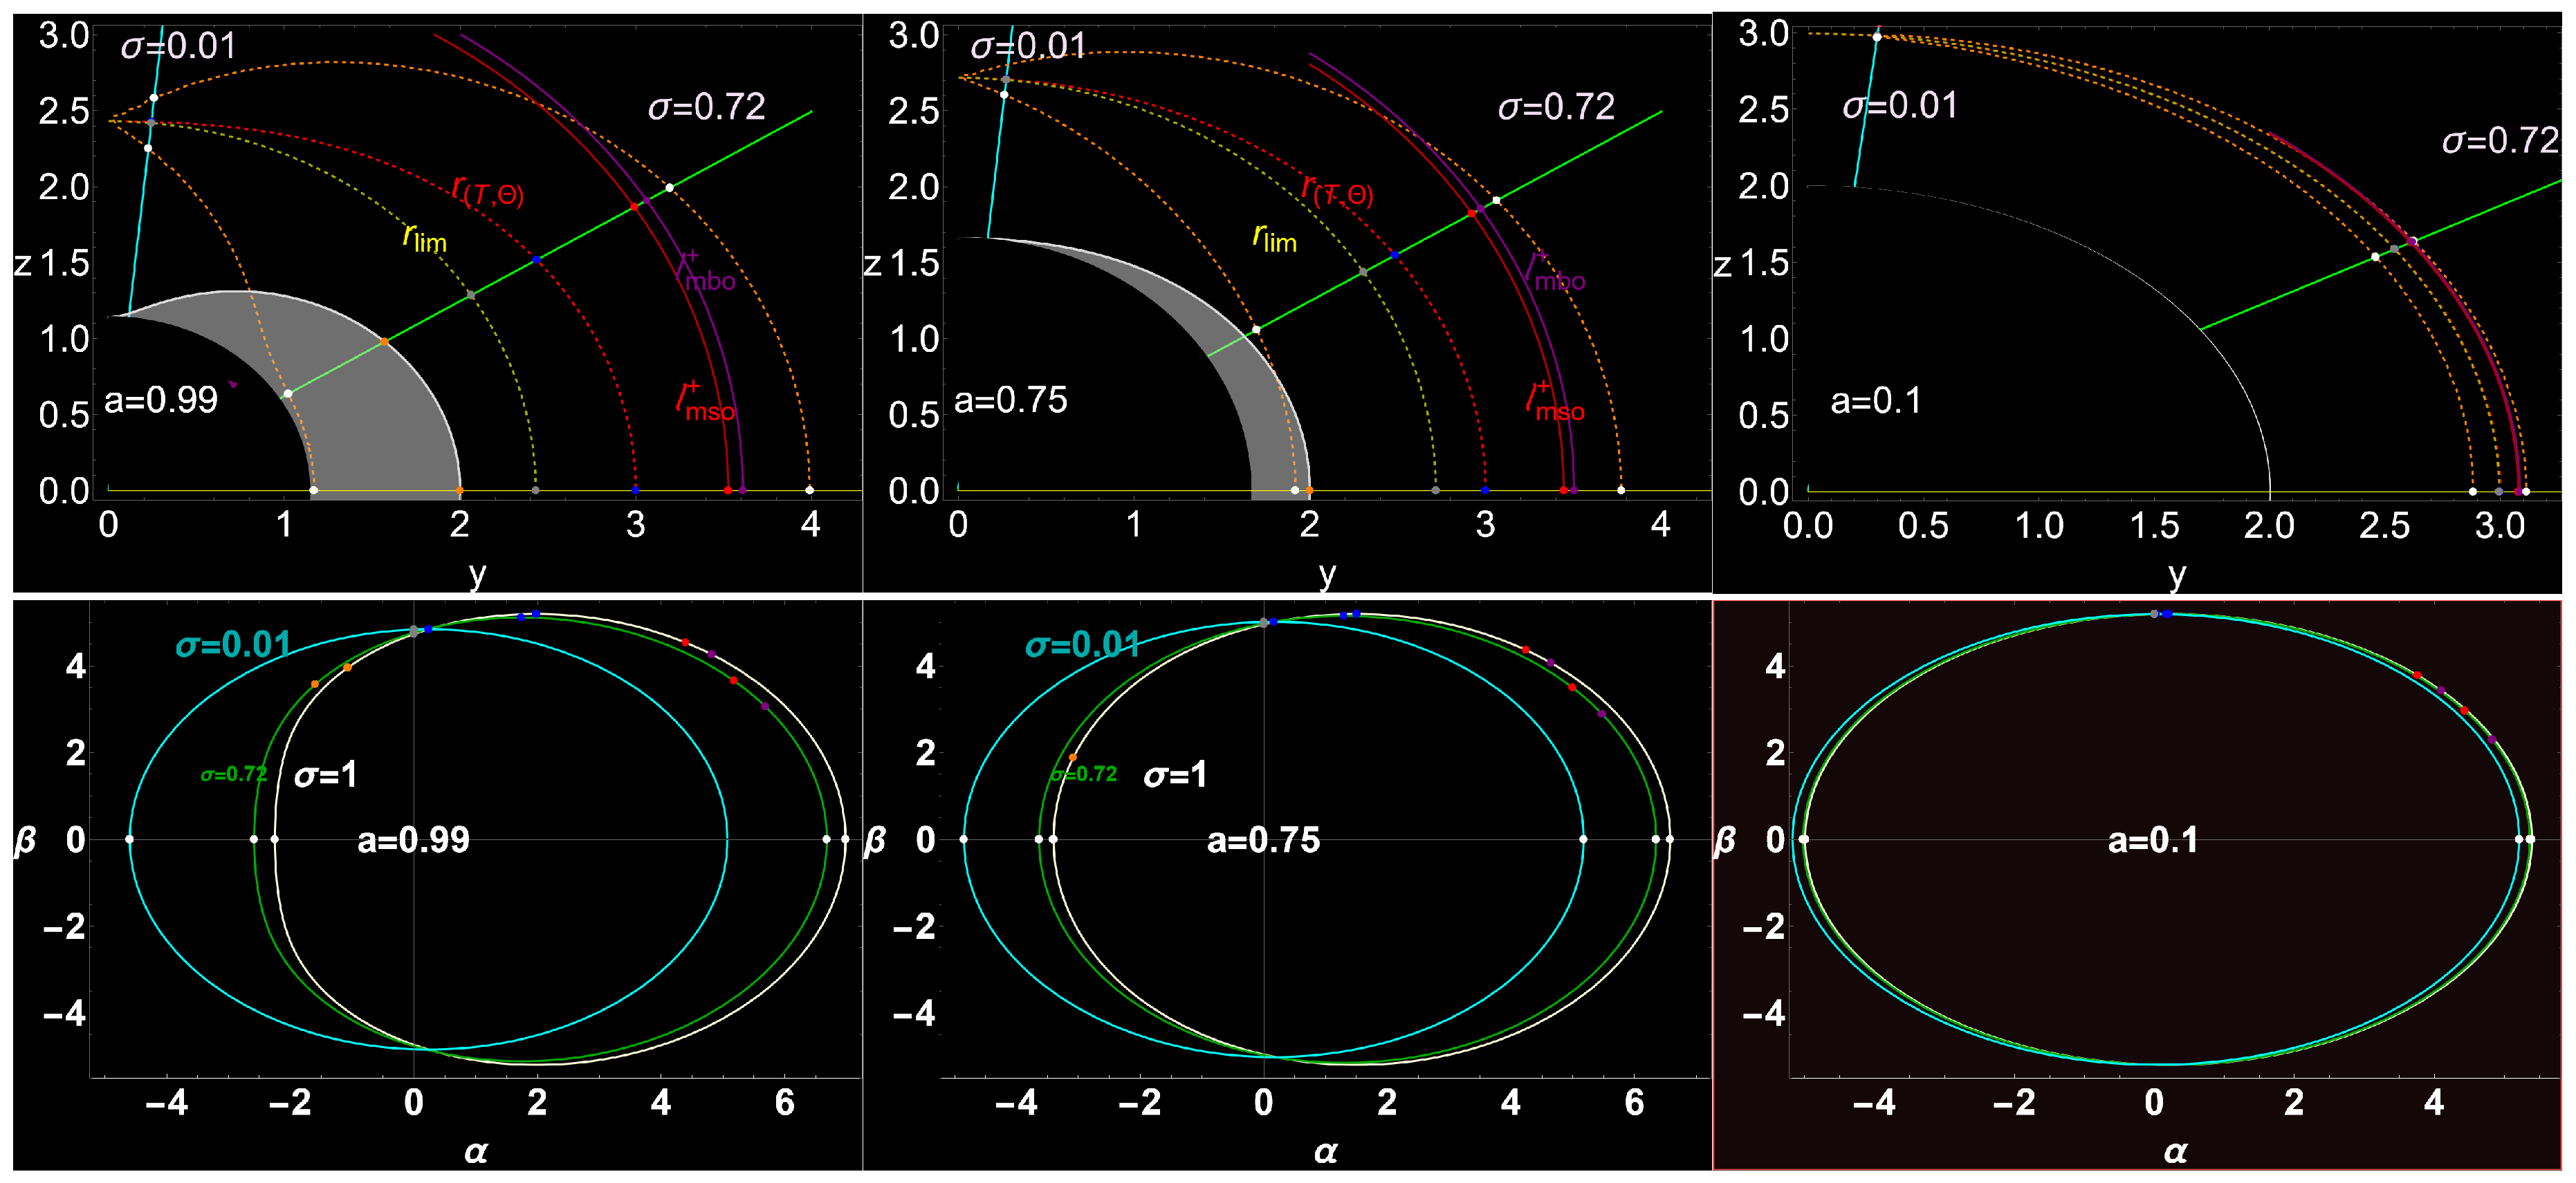Click the σ=0.72 label in top-left plot
2576x1183 pixels.
point(706,107)
